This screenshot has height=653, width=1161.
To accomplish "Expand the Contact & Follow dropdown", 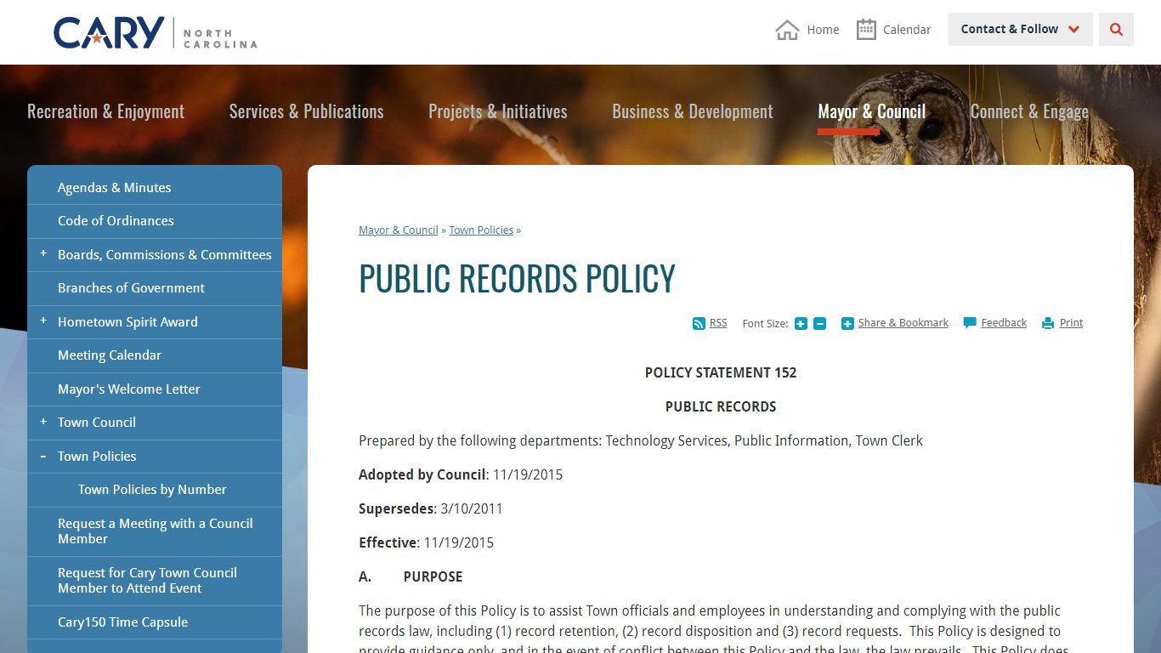I will tap(1020, 30).
